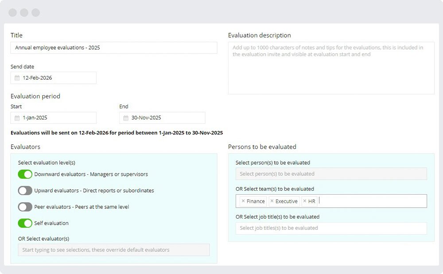This screenshot has width=443, height=274.
Task: Click the middle window control dot
Action: [24, 12]
